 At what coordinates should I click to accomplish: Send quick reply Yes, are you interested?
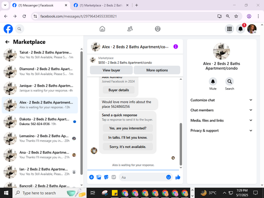128,128
